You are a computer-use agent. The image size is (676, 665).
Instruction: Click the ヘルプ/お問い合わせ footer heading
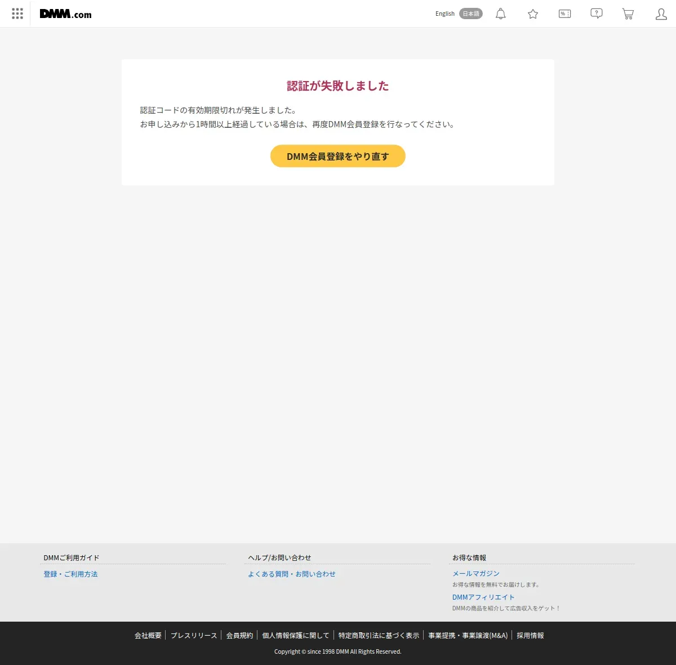coord(279,558)
